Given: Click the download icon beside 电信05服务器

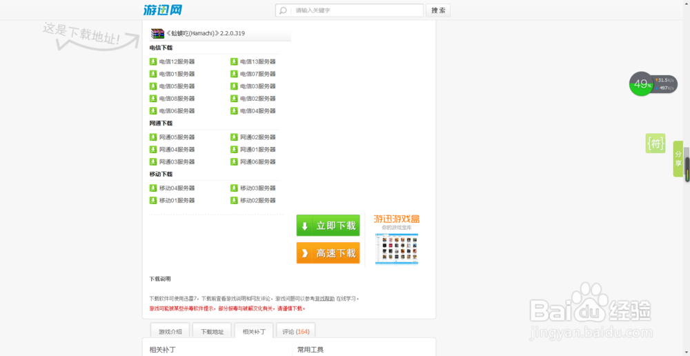Looking at the screenshot, I should coord(153,86).
